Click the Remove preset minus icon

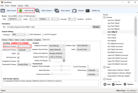click(x=113, y=84)
